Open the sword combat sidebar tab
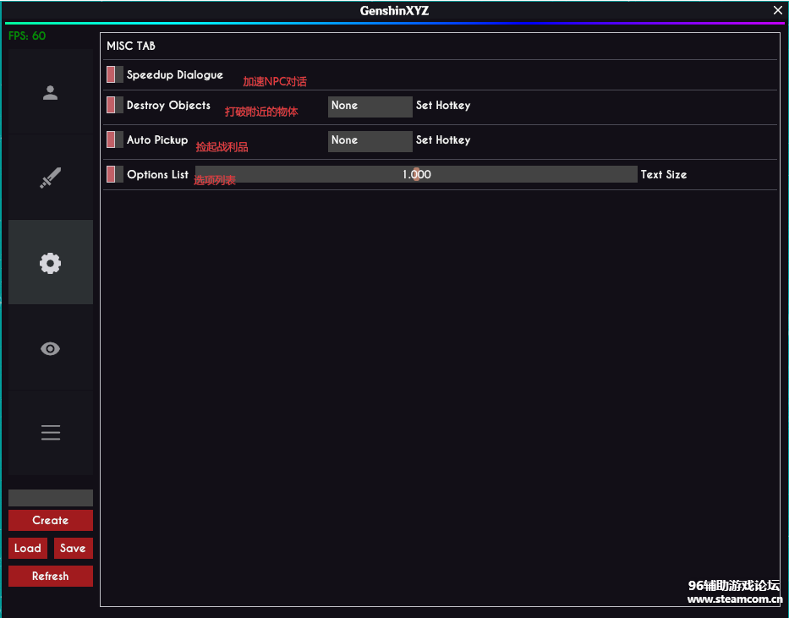This screenshot has width=789, height=618. tap(51, 178)
